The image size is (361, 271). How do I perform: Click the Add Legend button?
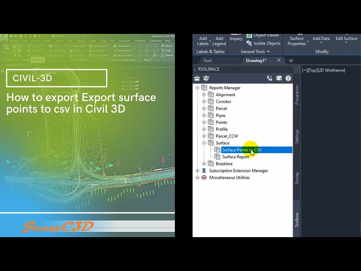[219, 41]
